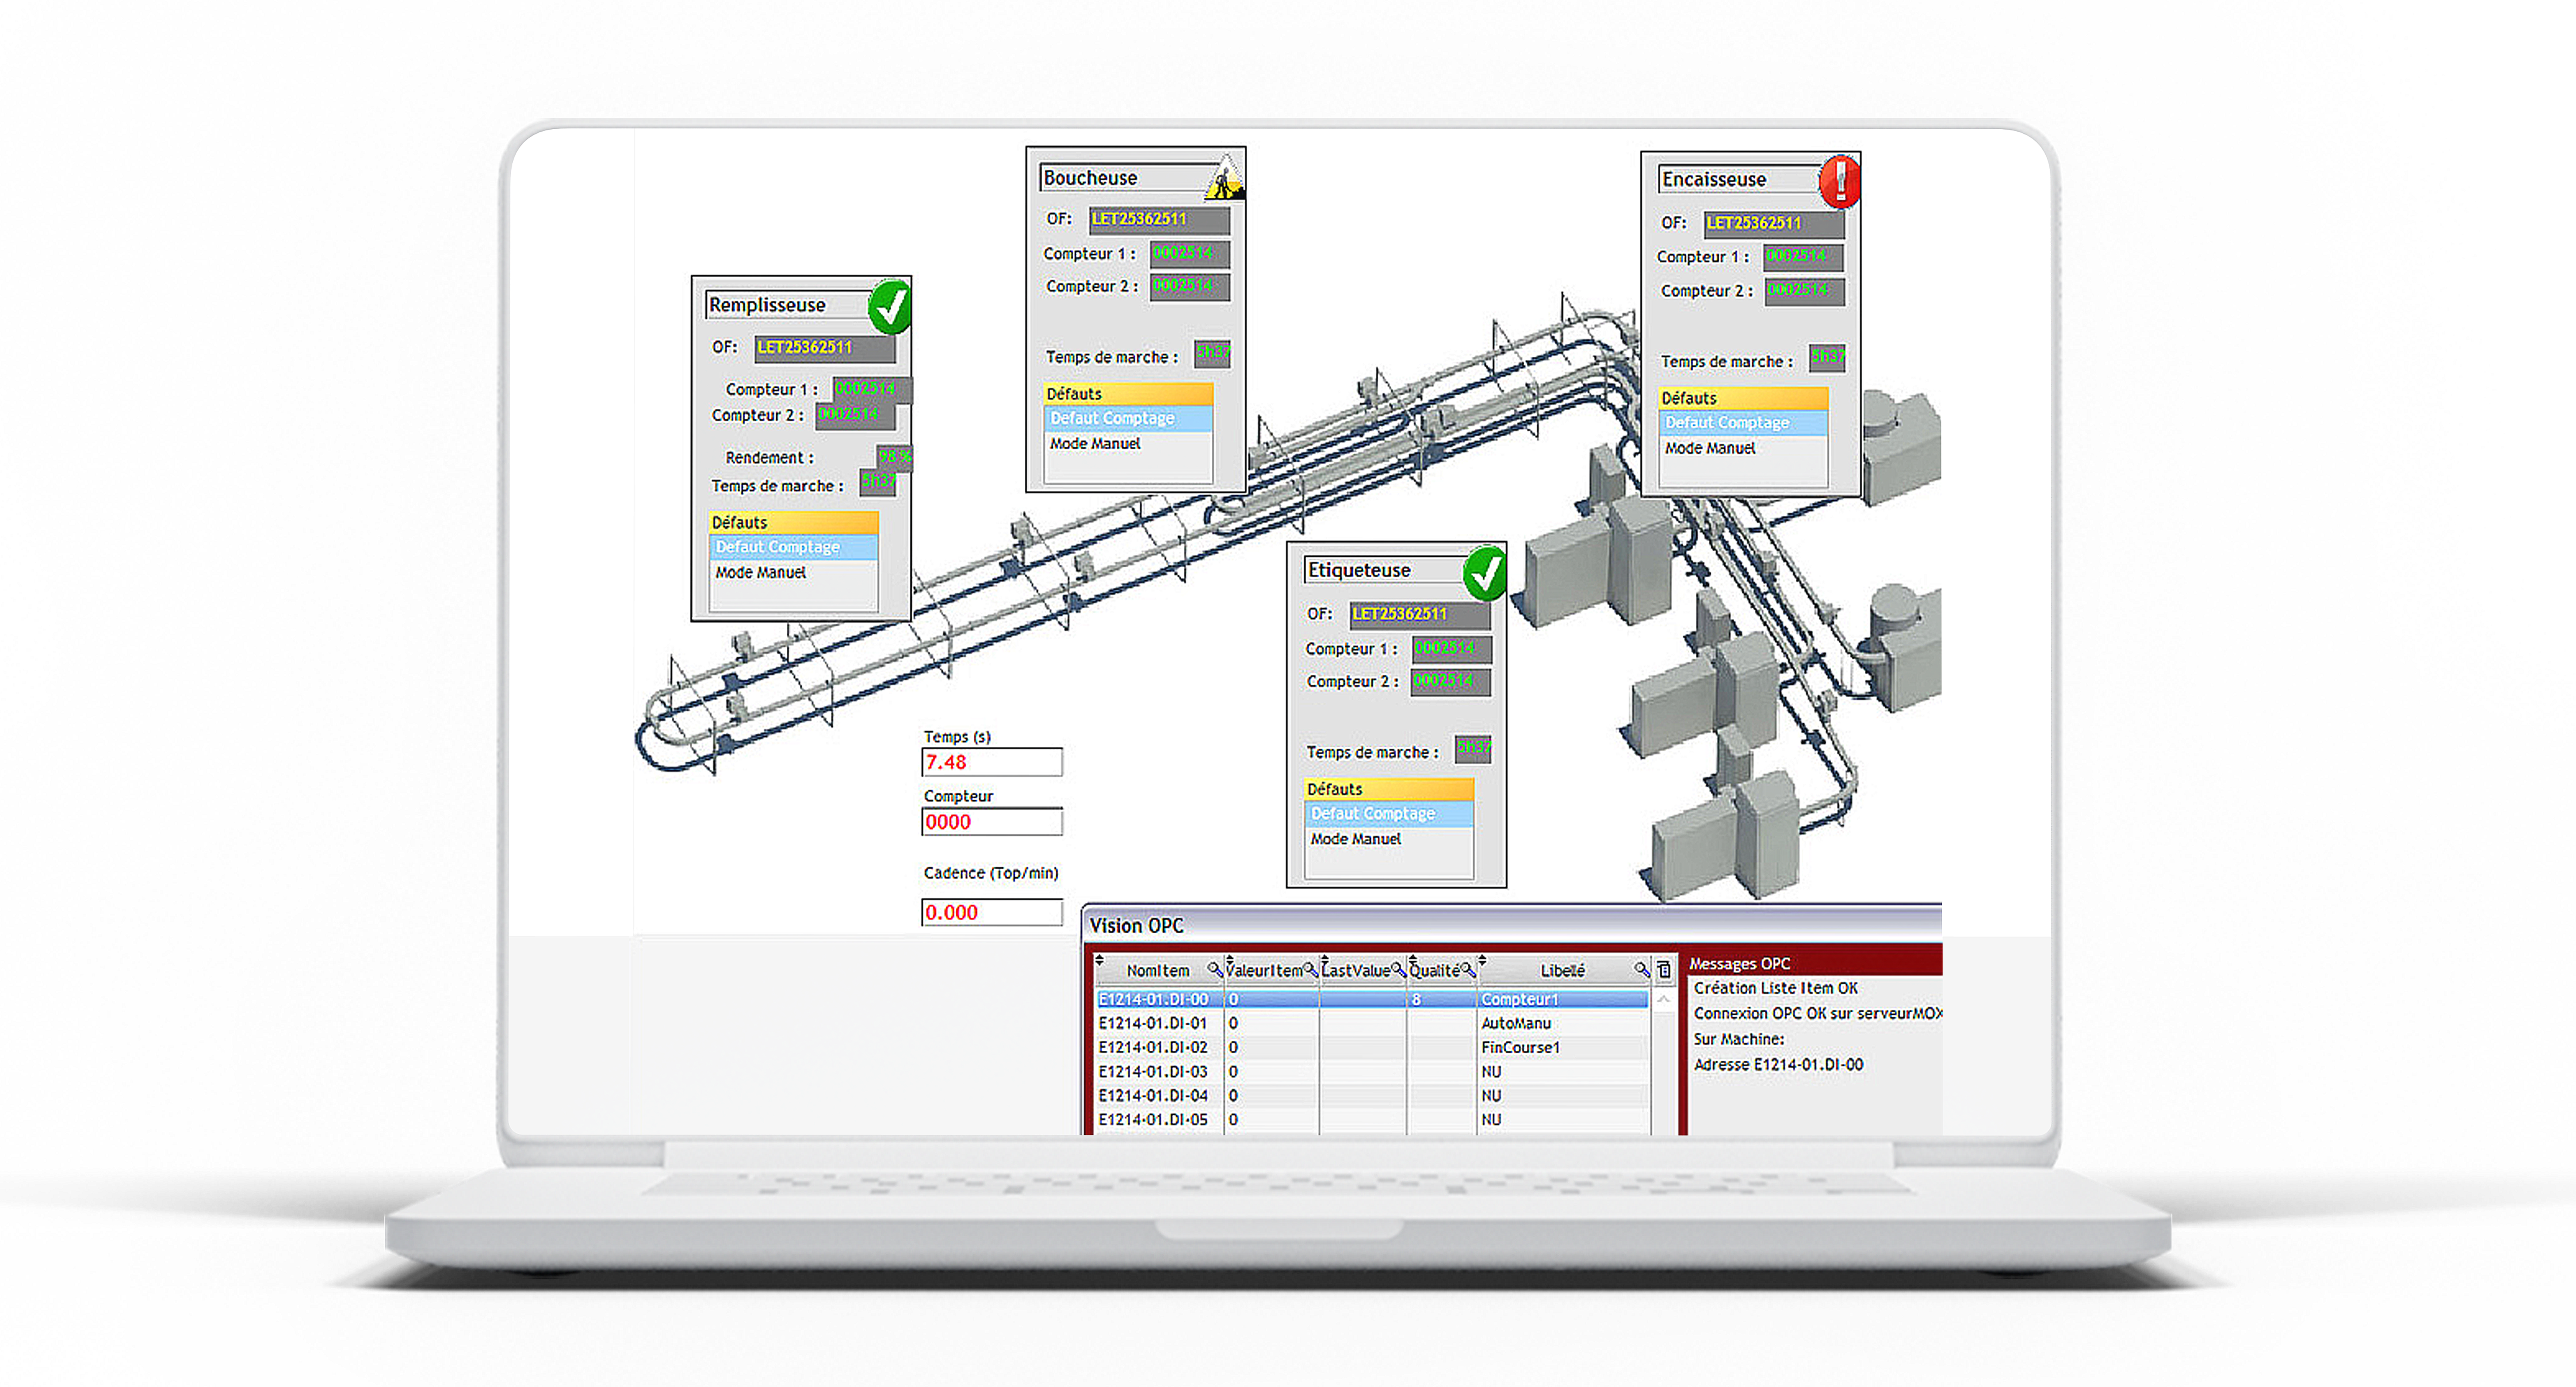
Task: Open the search magnifier in ValeurItem column
Action: pos(1310,969)
